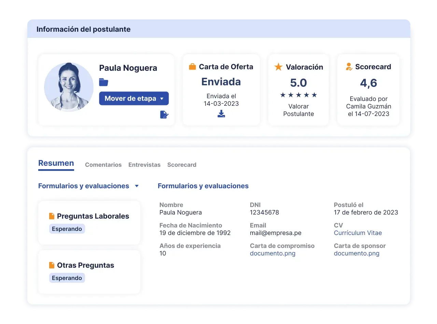
Task: Click the Otras Preguntas document icon
Action: [x=52, y=265]
